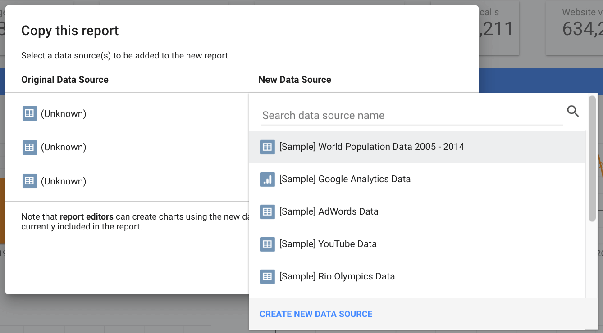Click the data source list scrollbar
The width and height of the screenshot is (603, 333).
click(592, 158)
